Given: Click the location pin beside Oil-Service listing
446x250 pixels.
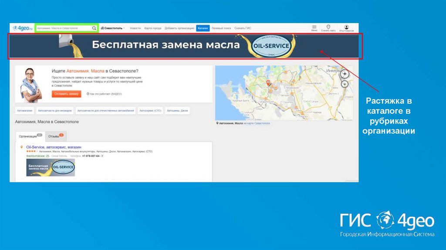Looking at the screenshot, I should pos(21,147).
